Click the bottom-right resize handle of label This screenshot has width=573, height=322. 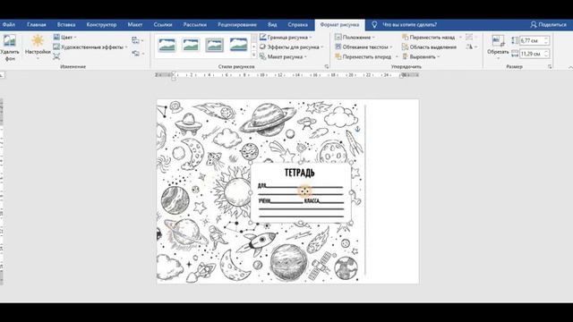(352, 222)
